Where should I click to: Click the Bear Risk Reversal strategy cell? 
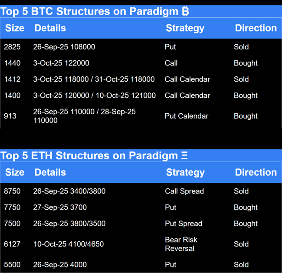click(181, 244)
